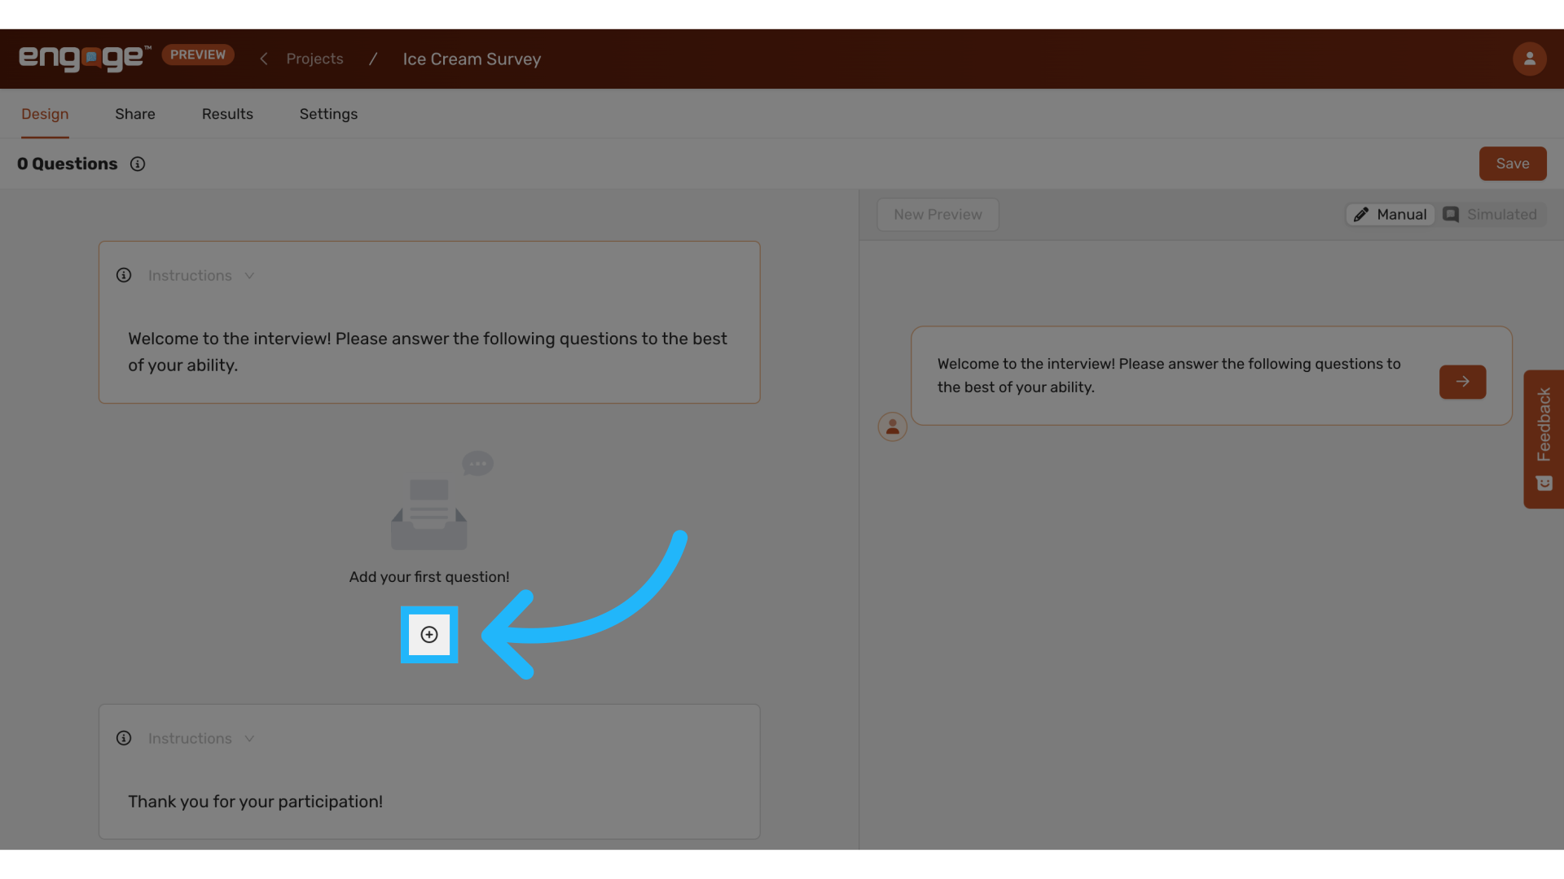Click the welcome message in preview chat
Image resolution: width=1564 pixels, height=879 pixels.
[1169, 375]
